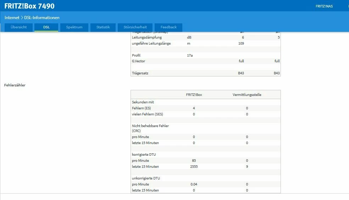The image size is (349, 200).
Task: Click Internet in the breadcrumb
Action: 12,18
